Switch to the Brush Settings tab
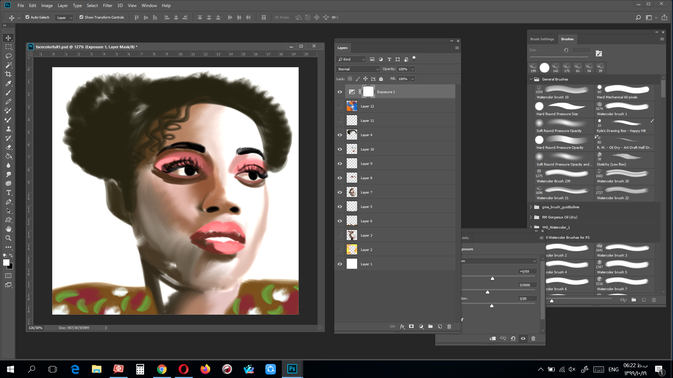Image resolution: width=673 pixels, height=378 pixels. (542, 39)
